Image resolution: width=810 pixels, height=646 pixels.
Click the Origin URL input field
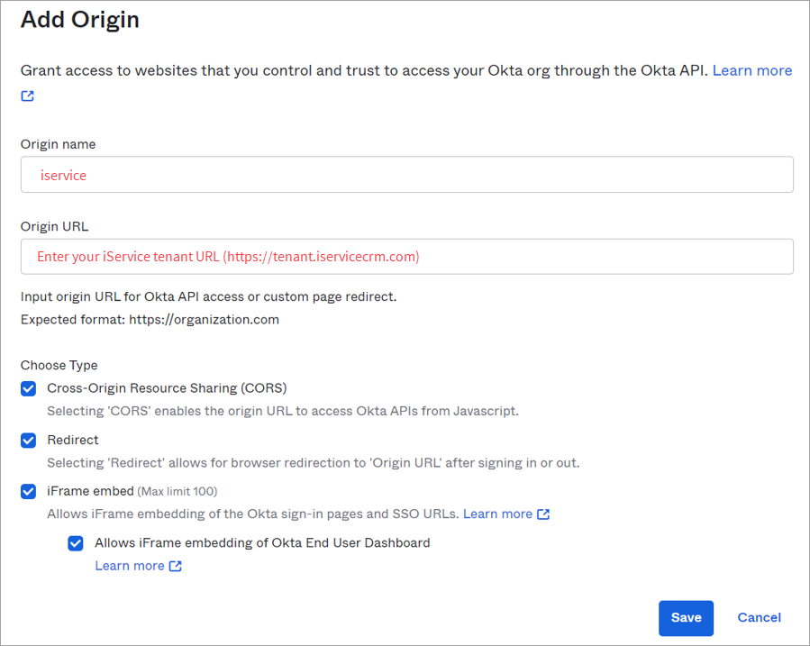pyautogui.click(x=406, y=257)
